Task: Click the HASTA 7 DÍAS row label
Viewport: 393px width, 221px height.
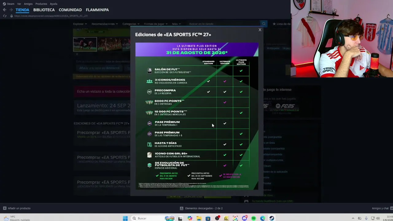Action: pyautogui.click(x=168, y=145)
